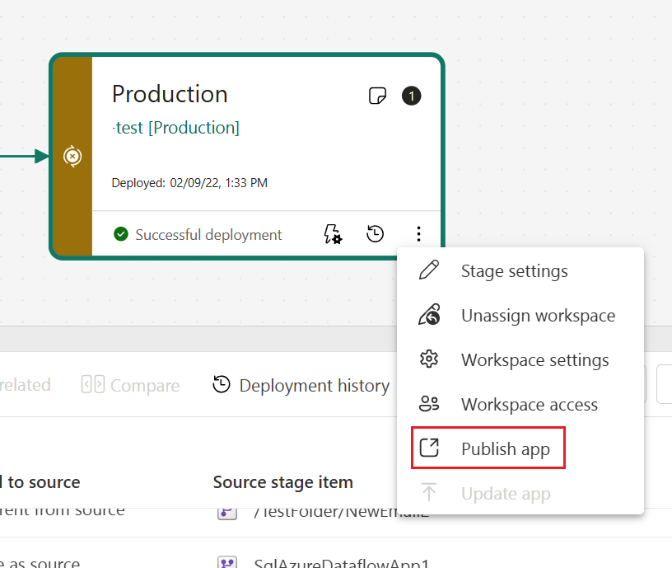
Task: Click the greyed-out Update app entry
Action: click(505, 494)
